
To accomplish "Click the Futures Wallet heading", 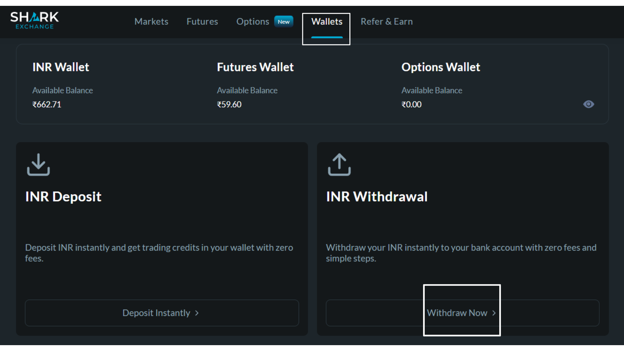I will [255, 67].
